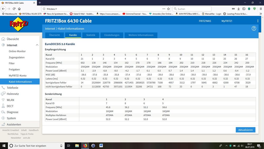Click the Suchen search field
Image resolution: width=264 pixels, height=149 pixels.
[x=192, y=9]
